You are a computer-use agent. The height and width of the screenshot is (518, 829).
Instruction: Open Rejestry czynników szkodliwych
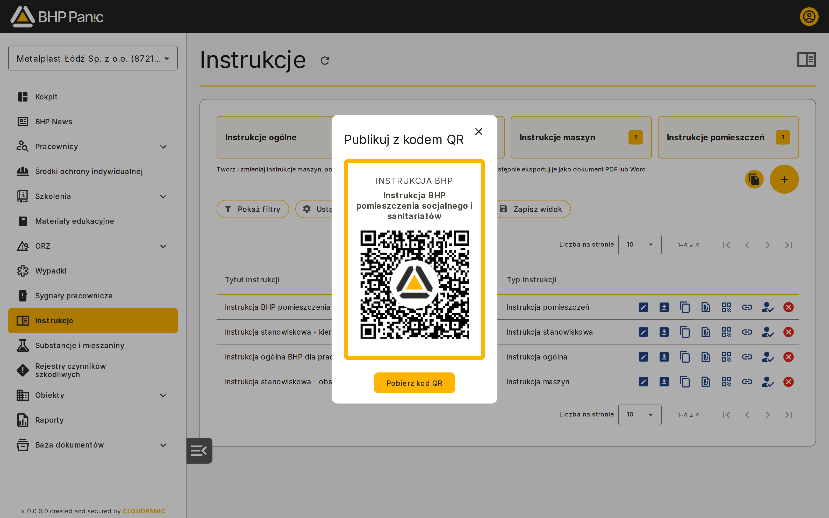[93, 370]
